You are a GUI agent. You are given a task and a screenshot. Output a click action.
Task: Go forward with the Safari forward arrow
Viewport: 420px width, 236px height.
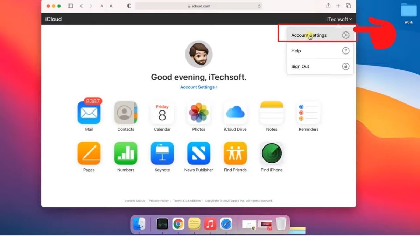click(x=91, y=6)
